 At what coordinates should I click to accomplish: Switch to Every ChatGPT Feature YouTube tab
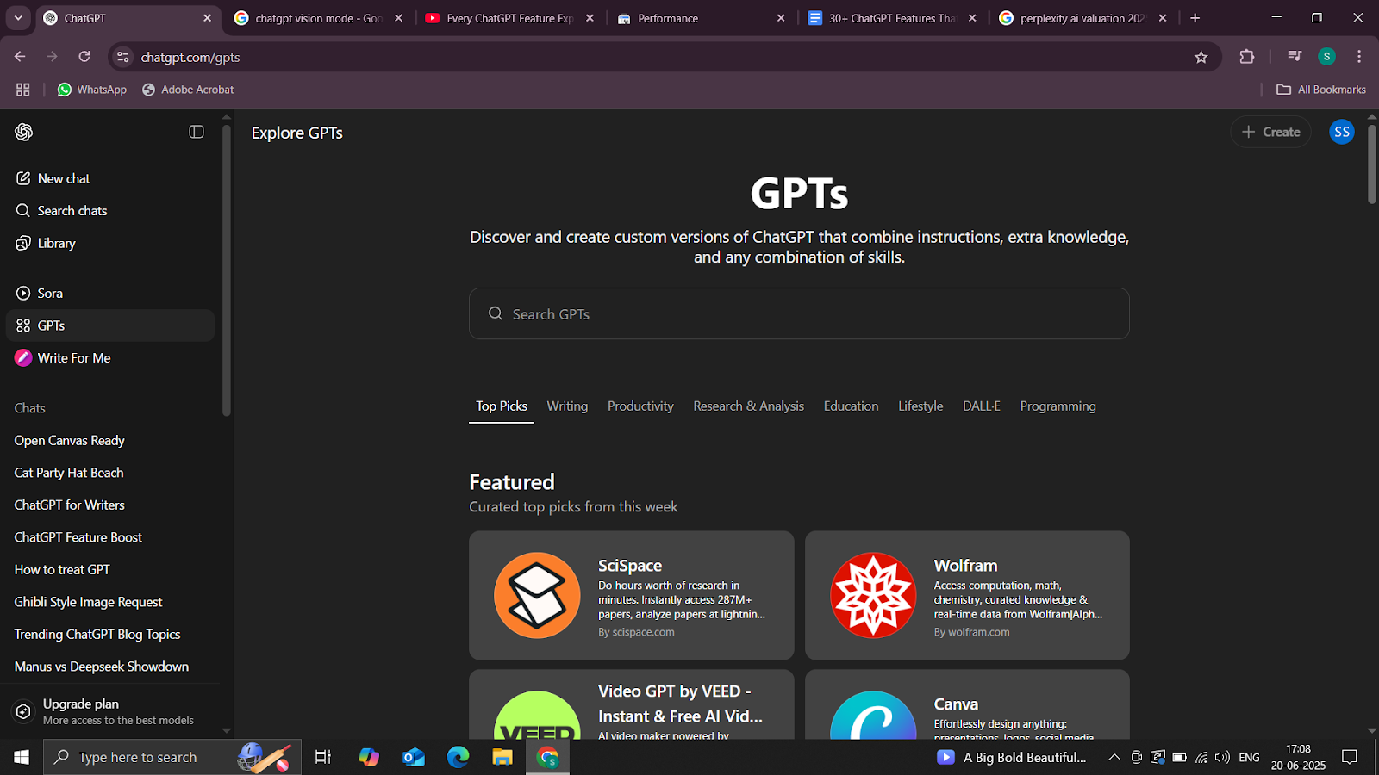pos(510,18)
